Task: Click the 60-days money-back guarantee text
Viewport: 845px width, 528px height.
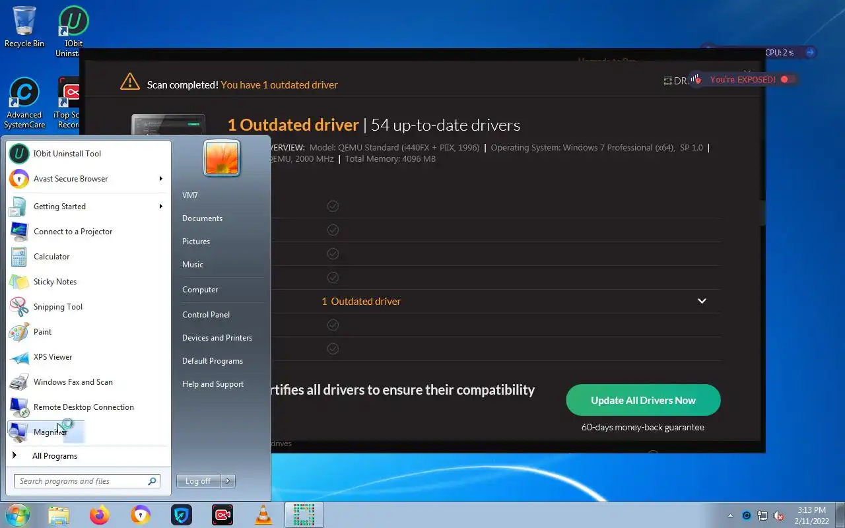Action: click(643, 428)
